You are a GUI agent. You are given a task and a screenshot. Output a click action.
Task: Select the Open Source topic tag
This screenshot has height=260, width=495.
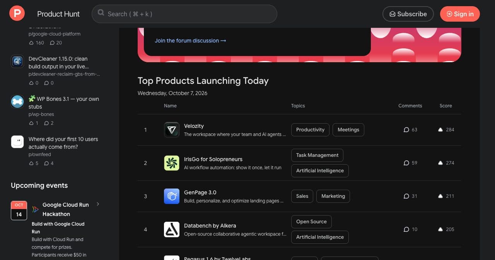pyautogui.click(x=311, y=222)
